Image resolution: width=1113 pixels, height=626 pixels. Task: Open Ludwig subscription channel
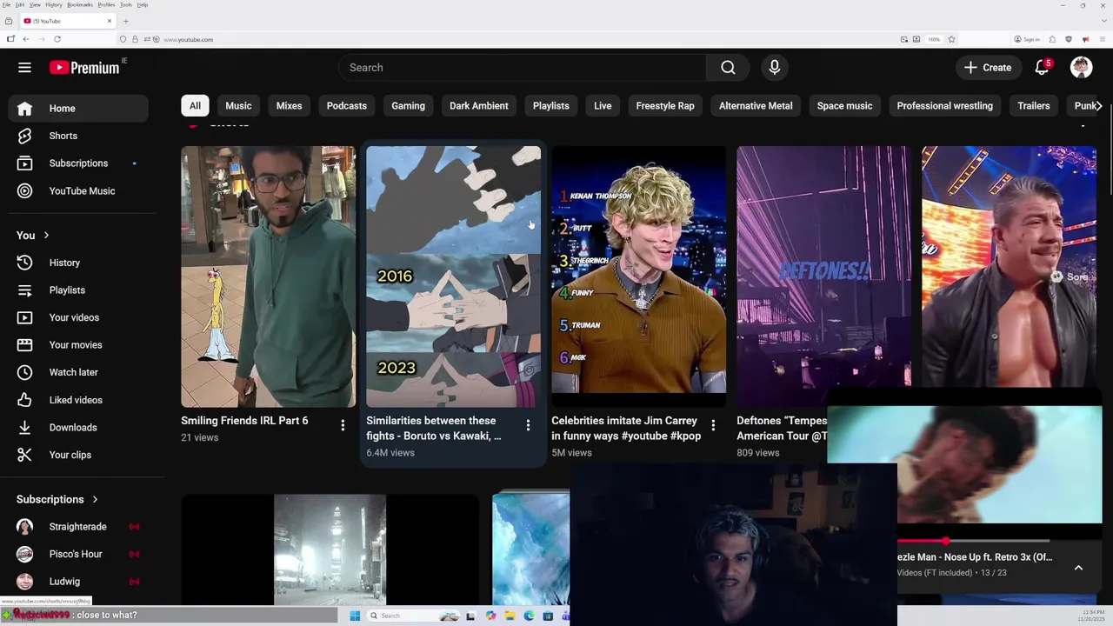pyautogui.click(x=78, y=582)
